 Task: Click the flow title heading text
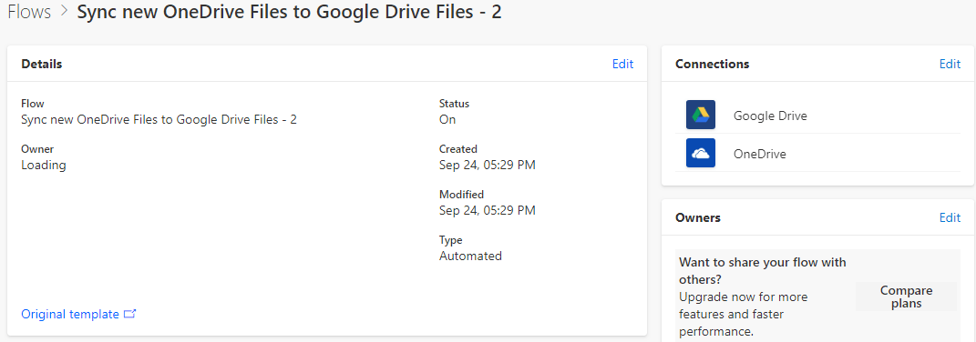(289, 13)
